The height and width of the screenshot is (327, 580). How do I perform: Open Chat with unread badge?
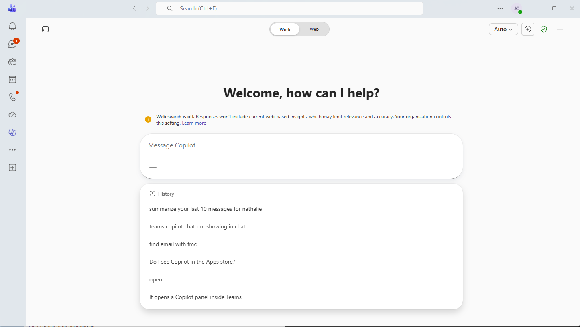pyautogui.click(x=12, y=44)
